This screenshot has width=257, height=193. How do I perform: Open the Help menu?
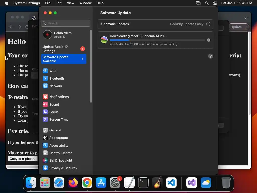tap(100, 3)
